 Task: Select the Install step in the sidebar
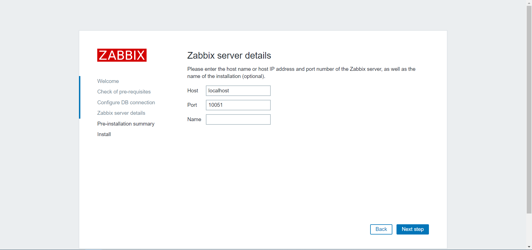click(x=104, y=134)
